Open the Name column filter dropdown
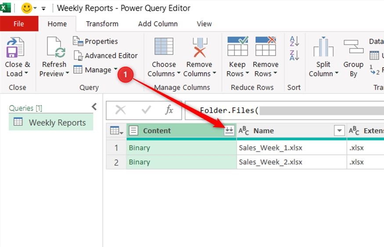Viewport: 384px width, 247px height. (x=339, y=130)
